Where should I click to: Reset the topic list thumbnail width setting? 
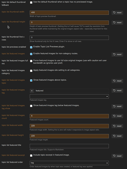pyautogui.click(x=117, y=13)
